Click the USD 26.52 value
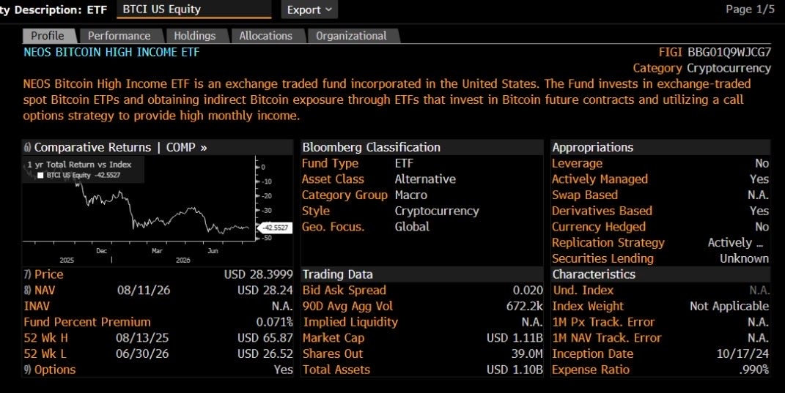 pyautogui.click(x=265, y=354)
